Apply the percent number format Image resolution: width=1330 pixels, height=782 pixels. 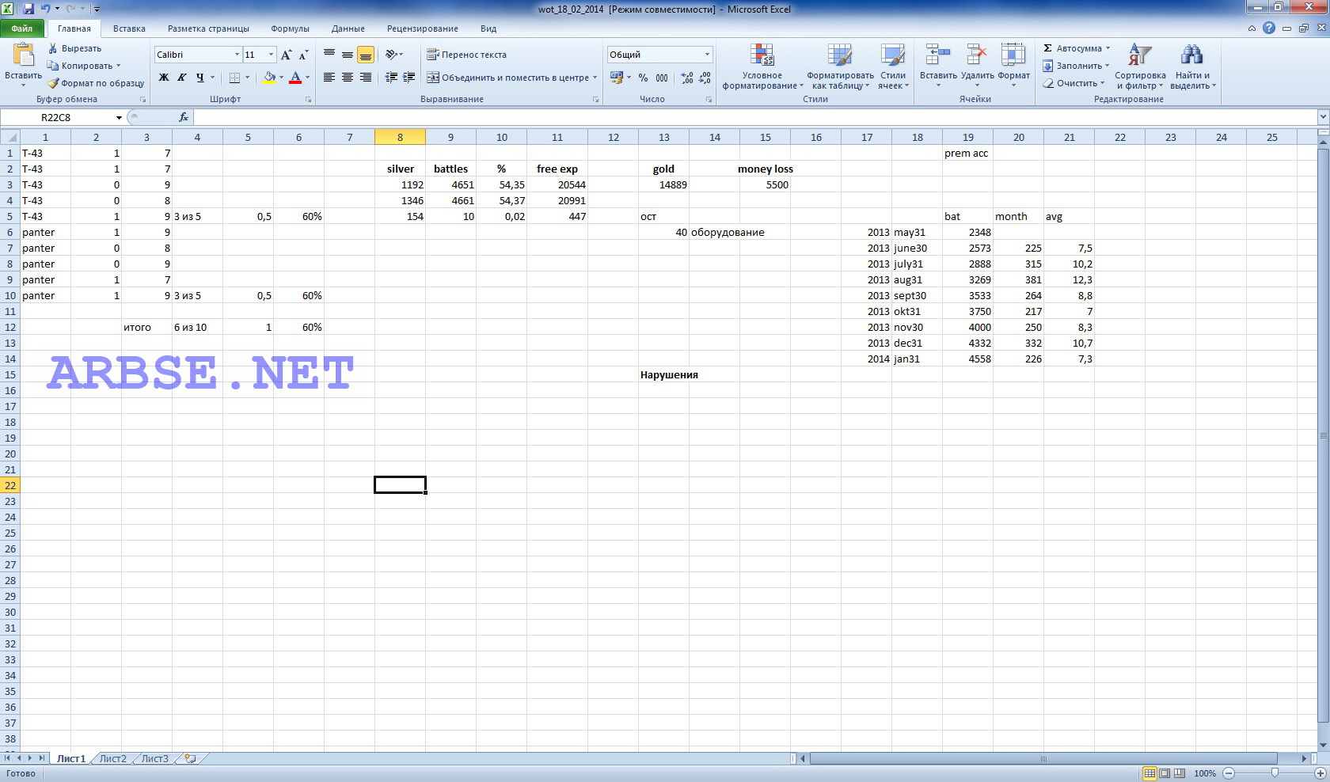tap(643, 78)
